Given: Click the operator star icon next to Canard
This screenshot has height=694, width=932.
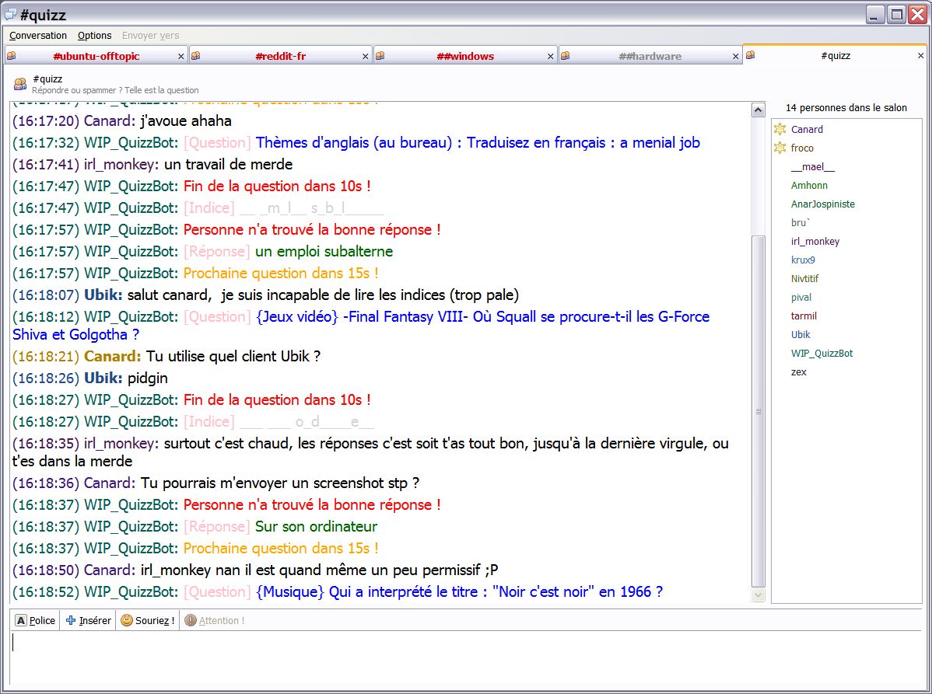Looking at the screenshot, I should click(780, 130).
